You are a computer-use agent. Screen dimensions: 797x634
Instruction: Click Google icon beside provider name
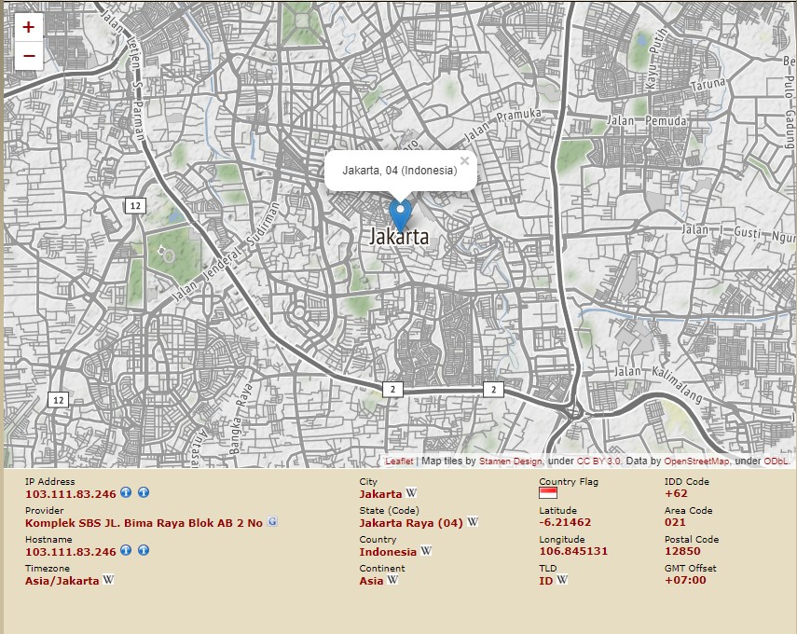(x=272, y=523)
